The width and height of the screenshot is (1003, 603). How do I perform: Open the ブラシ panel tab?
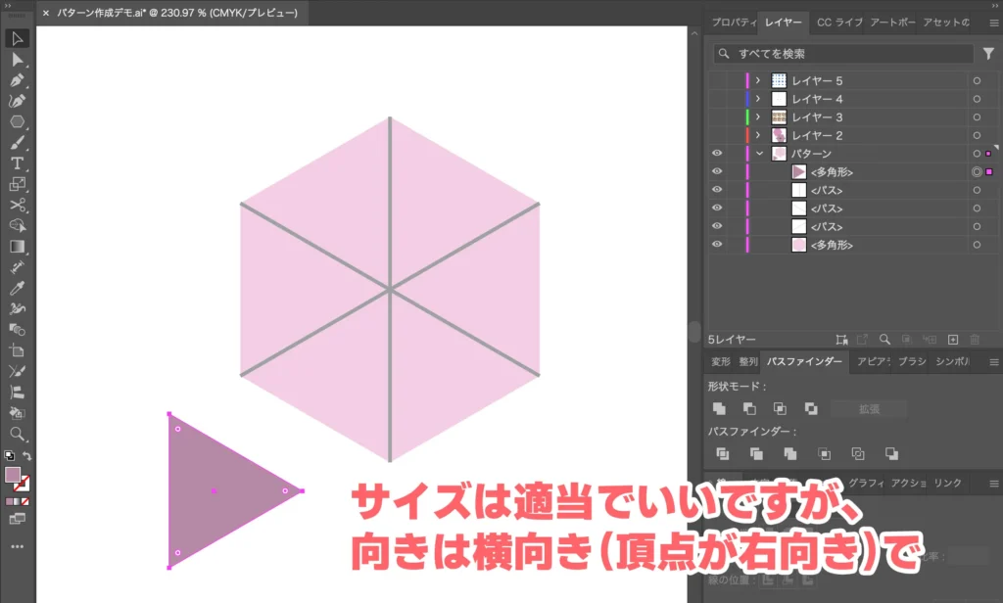(910, 362)
